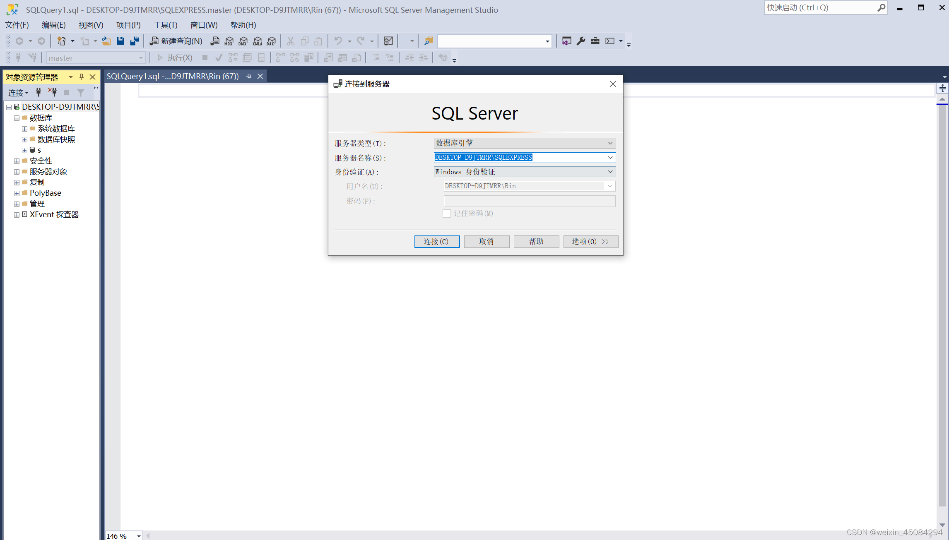The width and height of the screenshot is (949, 540).
Task: Toggle the pin on the SQLQuery1.sql tab
Action: point(248,76)
